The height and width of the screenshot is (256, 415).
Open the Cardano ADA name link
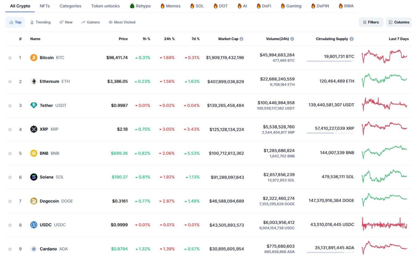tap(54, 249)
